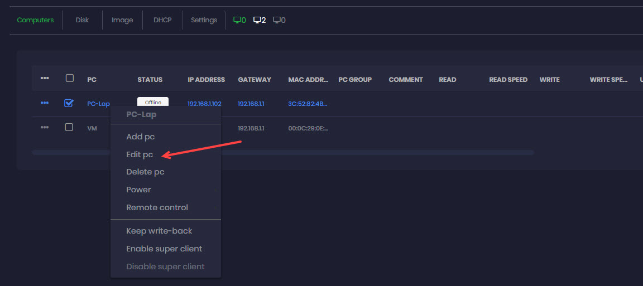Uncheck the PC-Lap row checkbox

click(x=69, y=103)
